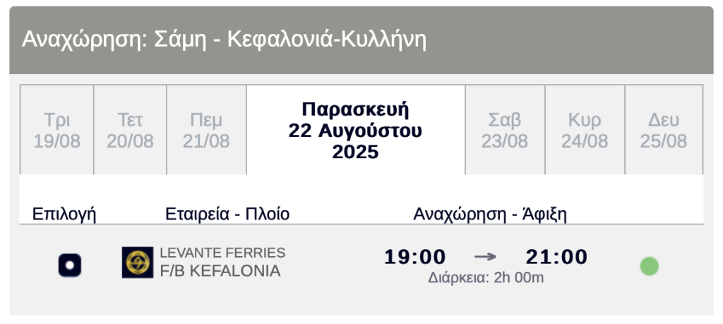Click the Αναχώρηση - Άφιξη column header
Screen dimensions: 723x324
490,215
